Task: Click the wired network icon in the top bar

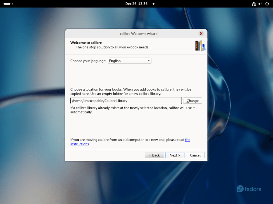Action: coord(254,4)
